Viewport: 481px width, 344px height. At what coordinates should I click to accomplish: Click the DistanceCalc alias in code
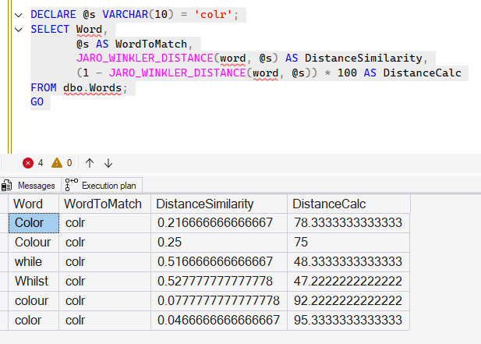click(x=422, y=73)
